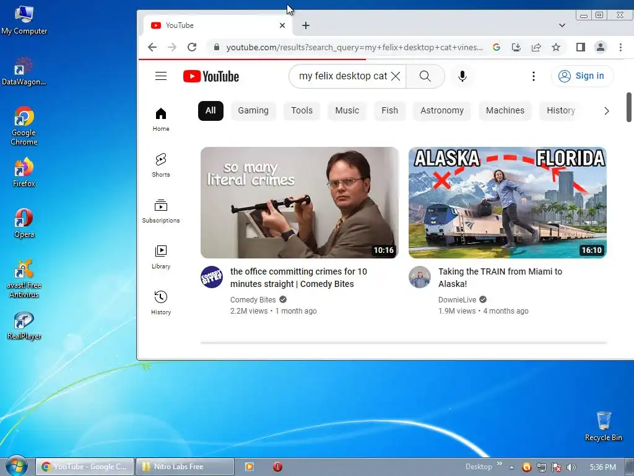Click the Google G icon in address bar
634x476 pixels.
coord(497,47)
